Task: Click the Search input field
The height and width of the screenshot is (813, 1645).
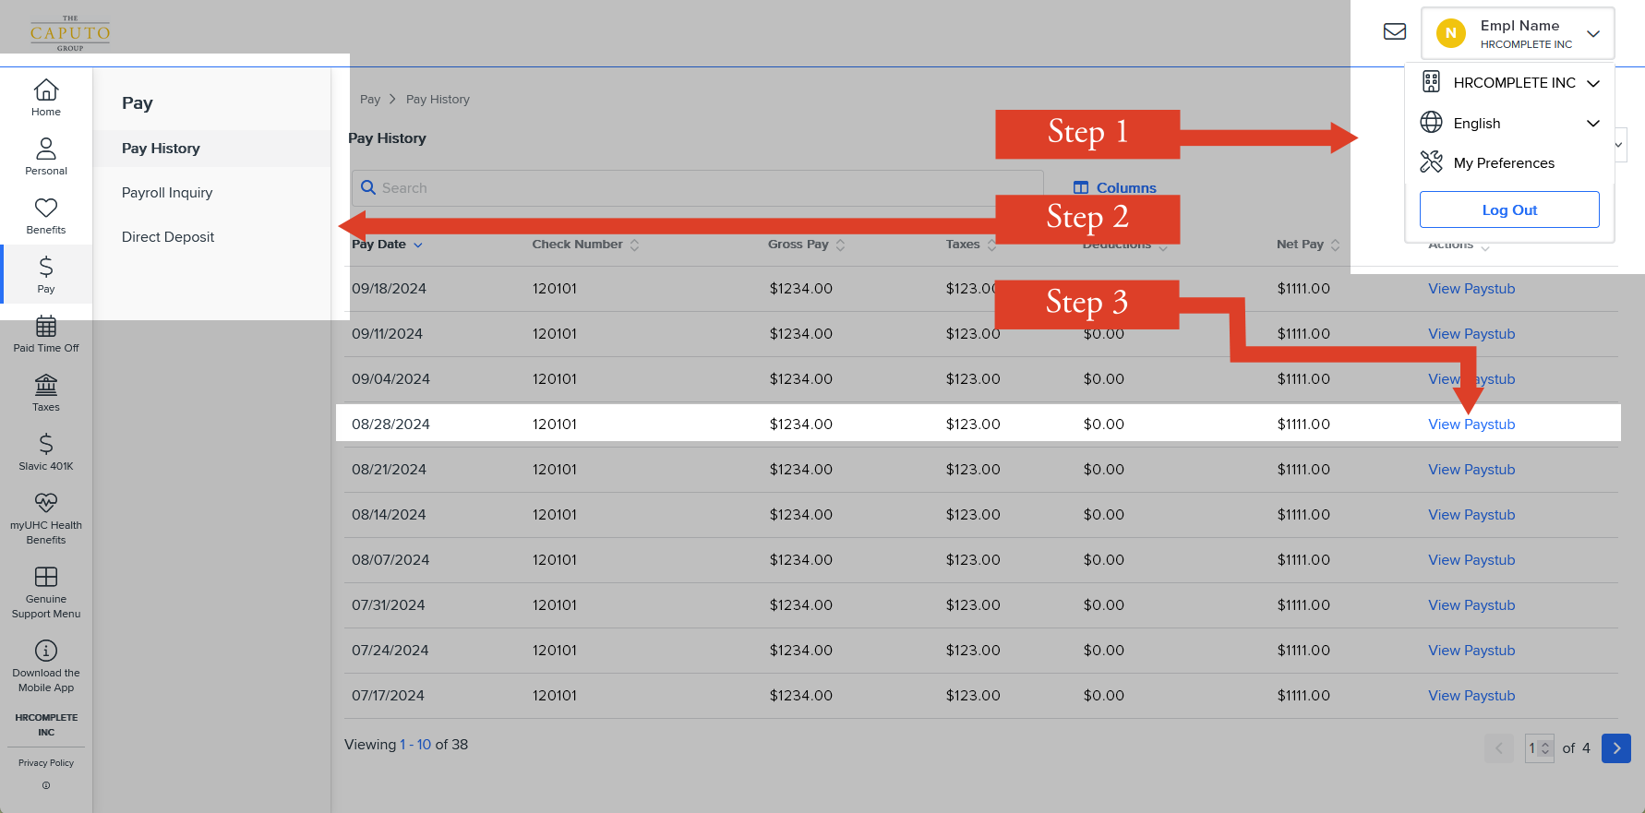Action: 698,188
